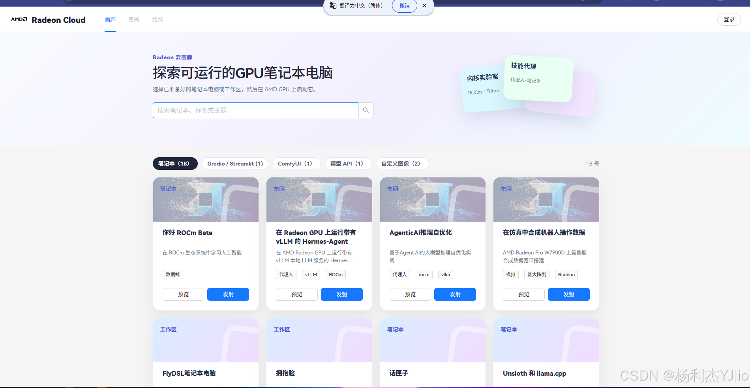Click the 模拟 tag

click(511, 275)
